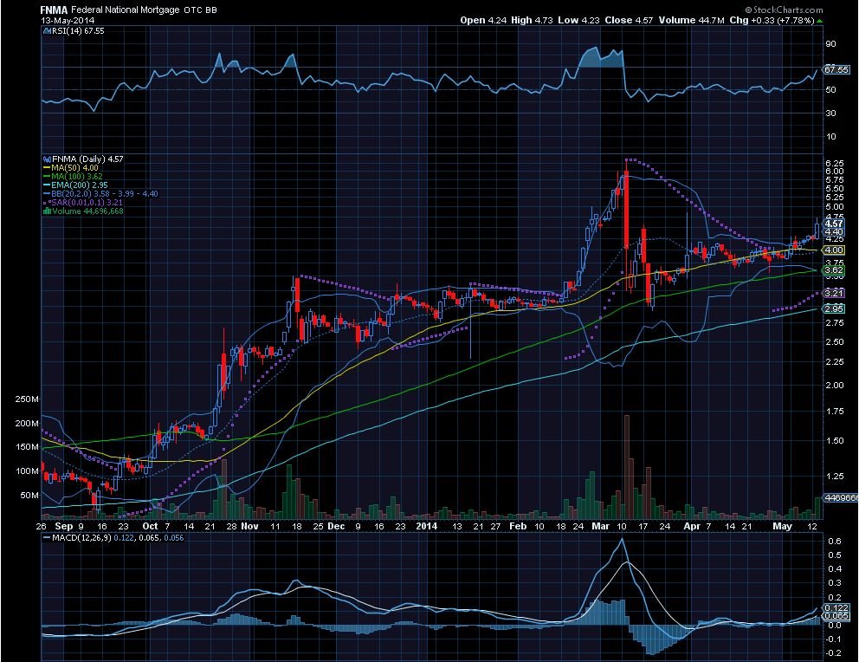Click the yellow MA(50) color line sample
Viewport: 859px width, 662px height.
pos(47,167)
